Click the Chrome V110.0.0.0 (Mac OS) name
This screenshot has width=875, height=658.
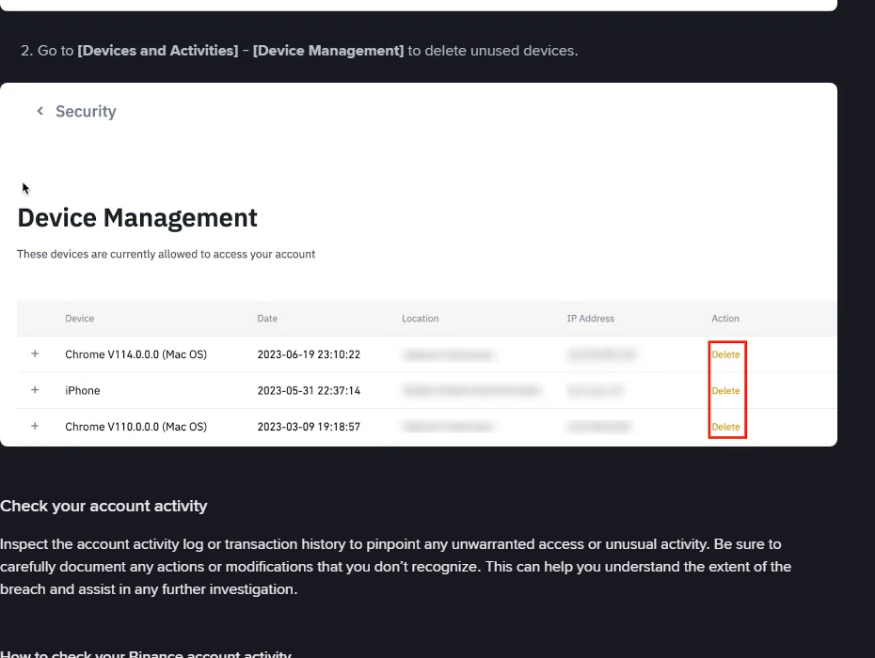click(x=136, y=427)
